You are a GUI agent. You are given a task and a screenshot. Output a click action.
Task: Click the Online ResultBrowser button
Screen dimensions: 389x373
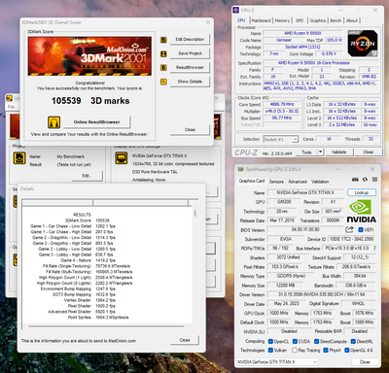[x=96, y=122]
